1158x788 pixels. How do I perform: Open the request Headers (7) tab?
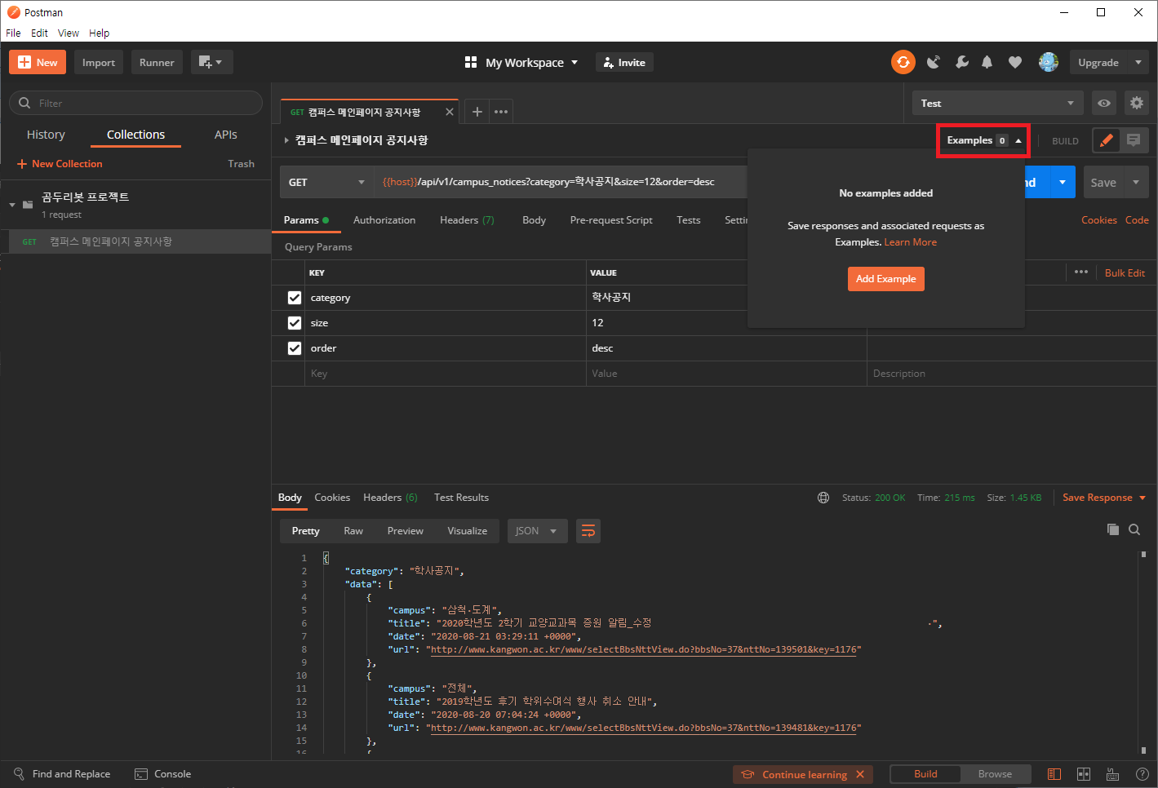tap(467, 220)
